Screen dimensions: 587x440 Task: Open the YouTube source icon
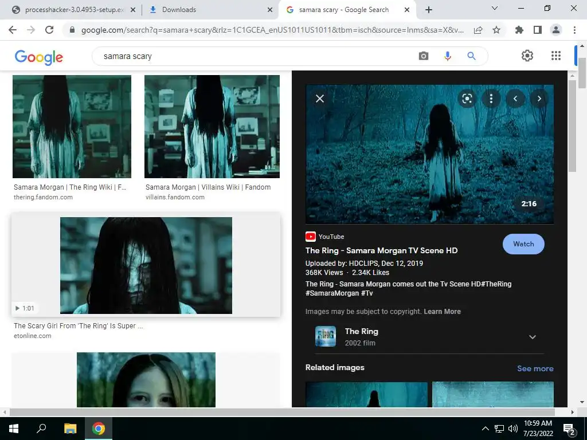pyautogui.click(x=310, y=237)
